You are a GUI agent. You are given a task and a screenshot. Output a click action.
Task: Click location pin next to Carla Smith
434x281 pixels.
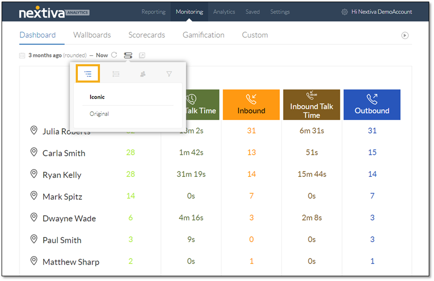pos(34,152)
